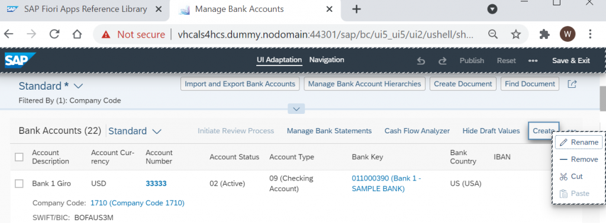The width and height of the screenshot is (606, 223).
Task: Expand the Standard * page variant dropdown
Action: coord(78,86)
